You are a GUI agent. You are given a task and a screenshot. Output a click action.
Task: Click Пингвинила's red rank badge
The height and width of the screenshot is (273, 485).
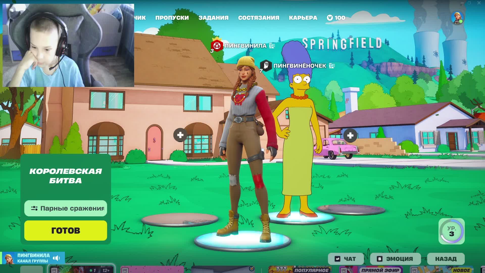[x=217, y=46]
